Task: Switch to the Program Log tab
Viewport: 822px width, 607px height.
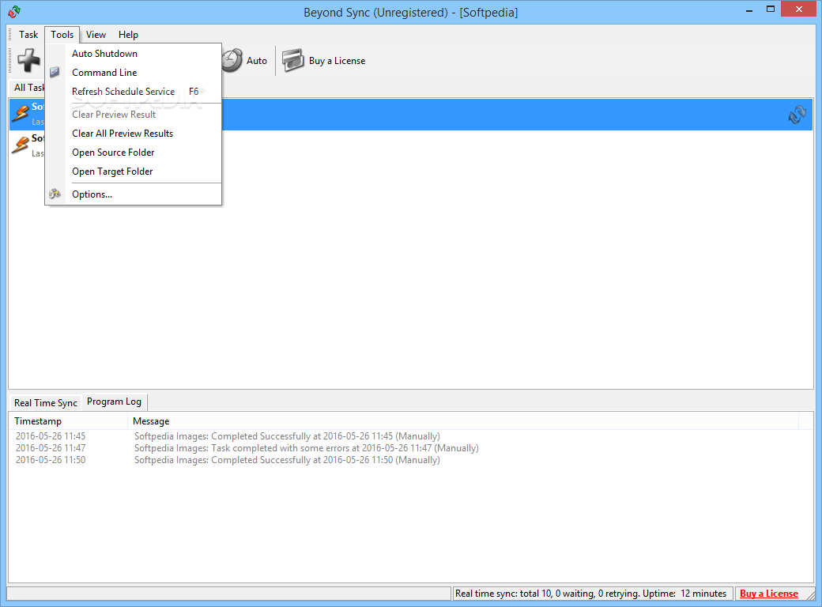Action: coord(115,402)
